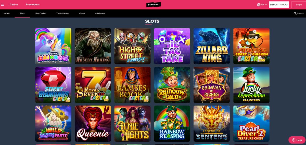Select the Tic Tac Take game
This screenshot has height=145, width=306.
[x=172, y=46]
